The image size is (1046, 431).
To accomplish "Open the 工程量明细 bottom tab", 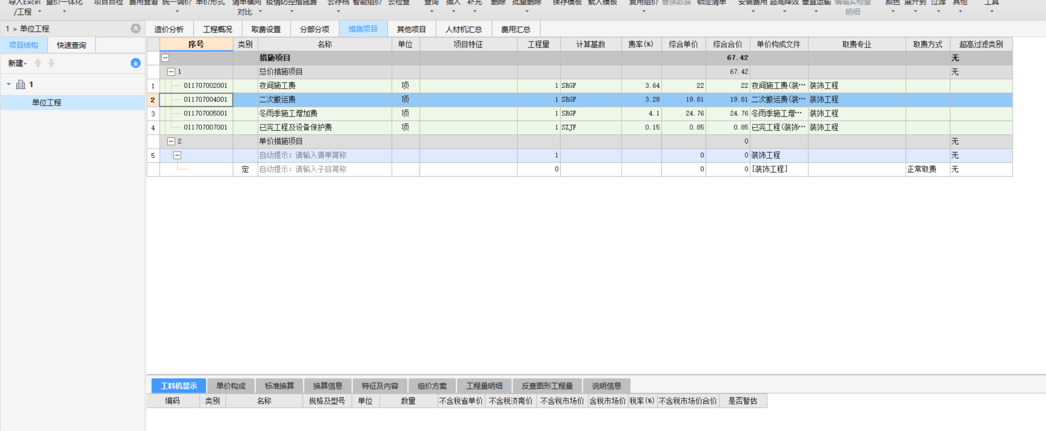I will (x=484, y=386).
